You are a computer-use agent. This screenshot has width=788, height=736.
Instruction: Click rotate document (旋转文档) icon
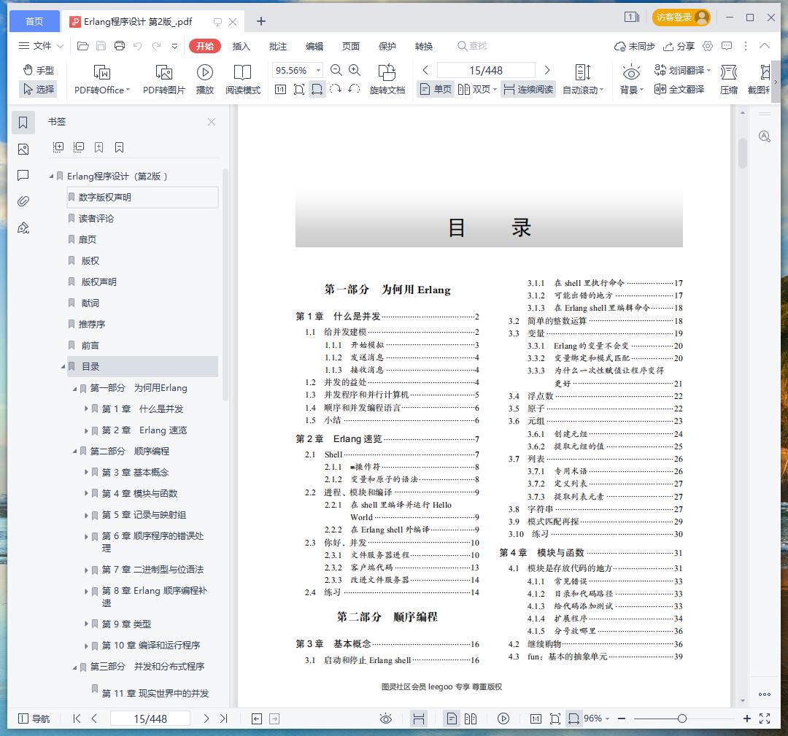pos(387,80)
